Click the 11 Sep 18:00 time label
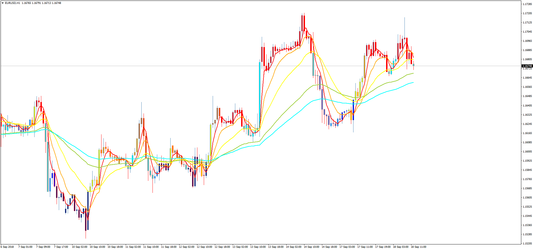Viewport: 533px width, 250px height. pyautogui.click(x=169, y=247)
